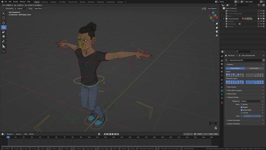Toggle the camera view icon

click(x=217, y=32)
